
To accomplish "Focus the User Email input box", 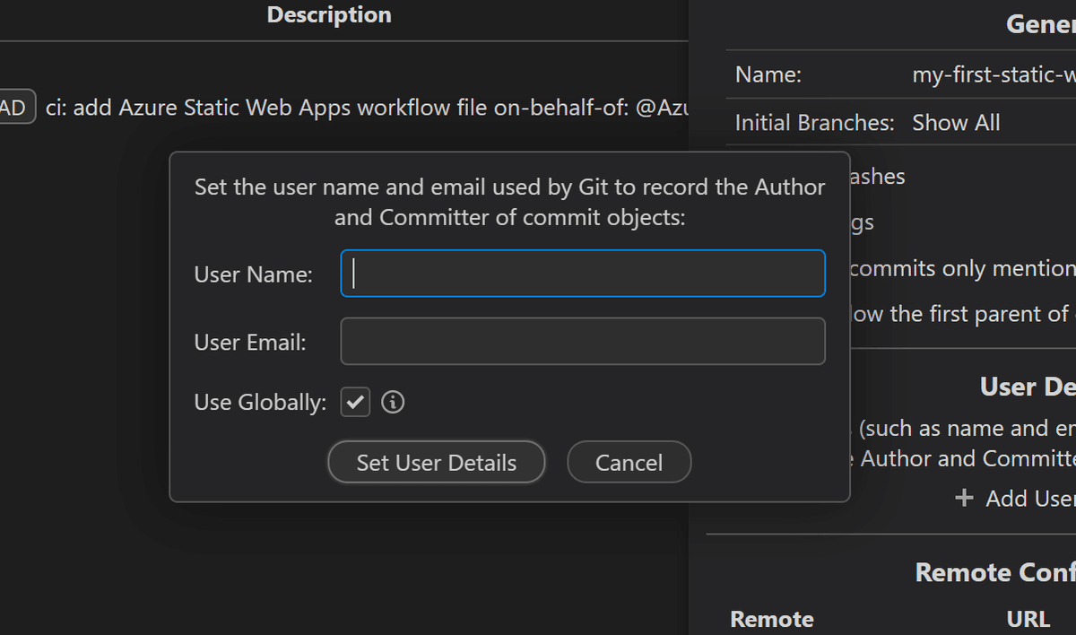I will coord(582,342).
